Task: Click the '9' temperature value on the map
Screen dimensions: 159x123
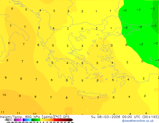Action: (20, 96)
